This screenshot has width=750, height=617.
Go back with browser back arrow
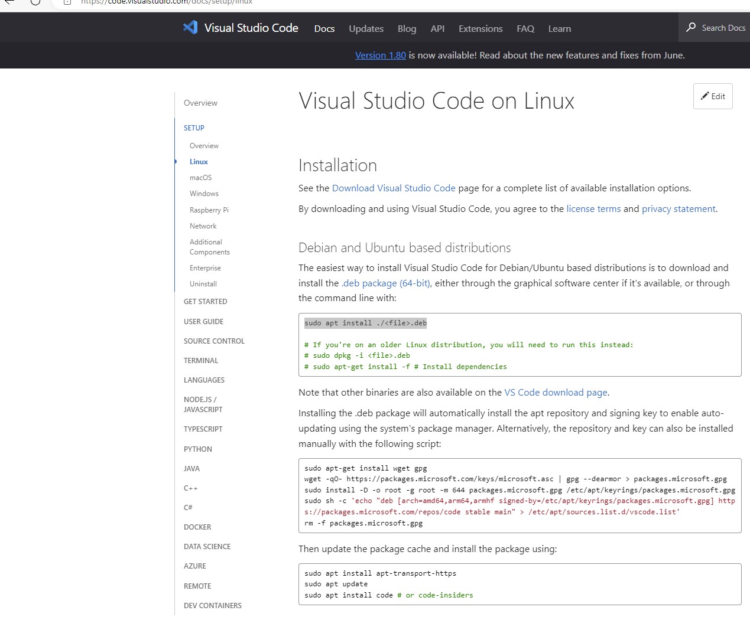(9, 2)
